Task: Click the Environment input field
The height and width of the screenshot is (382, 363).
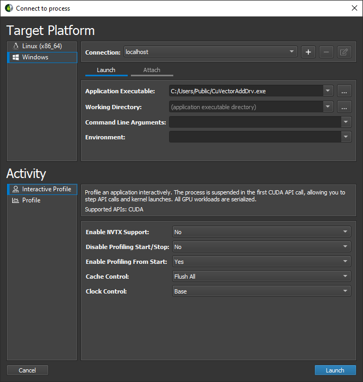Action: point(255,137)
